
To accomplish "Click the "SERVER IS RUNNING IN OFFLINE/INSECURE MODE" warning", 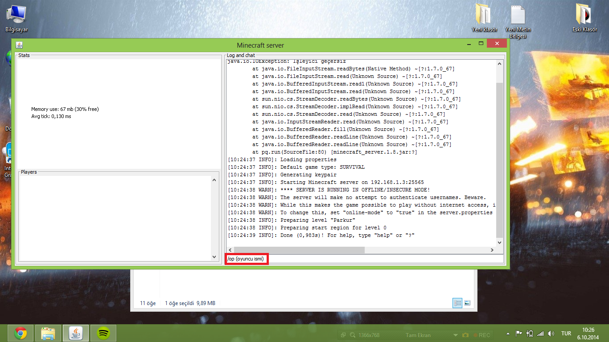I will (x=329, y=190).
